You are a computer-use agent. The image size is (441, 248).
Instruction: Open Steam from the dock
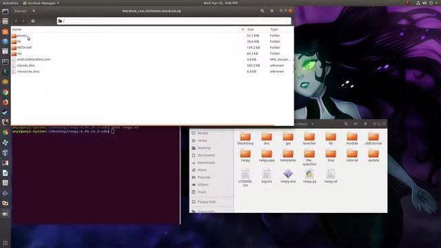point(5,112)
